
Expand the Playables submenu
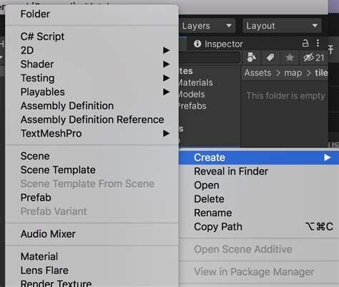coord(92,92)
